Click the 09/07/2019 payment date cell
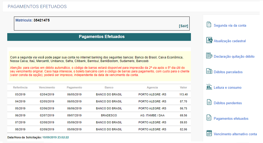 (x=74, y=116)
